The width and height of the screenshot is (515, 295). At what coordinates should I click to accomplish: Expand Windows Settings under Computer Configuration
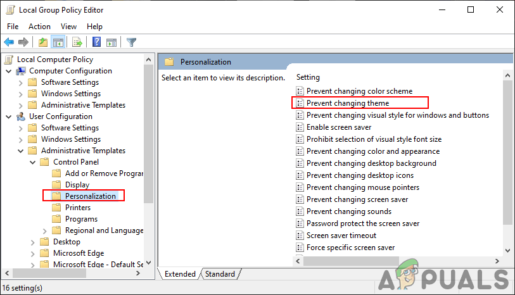[x=21, y=94]
